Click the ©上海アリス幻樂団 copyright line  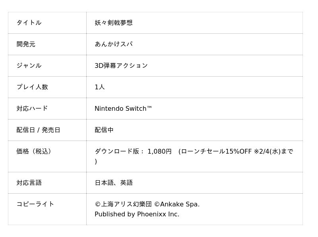click(x=123, y=204)
